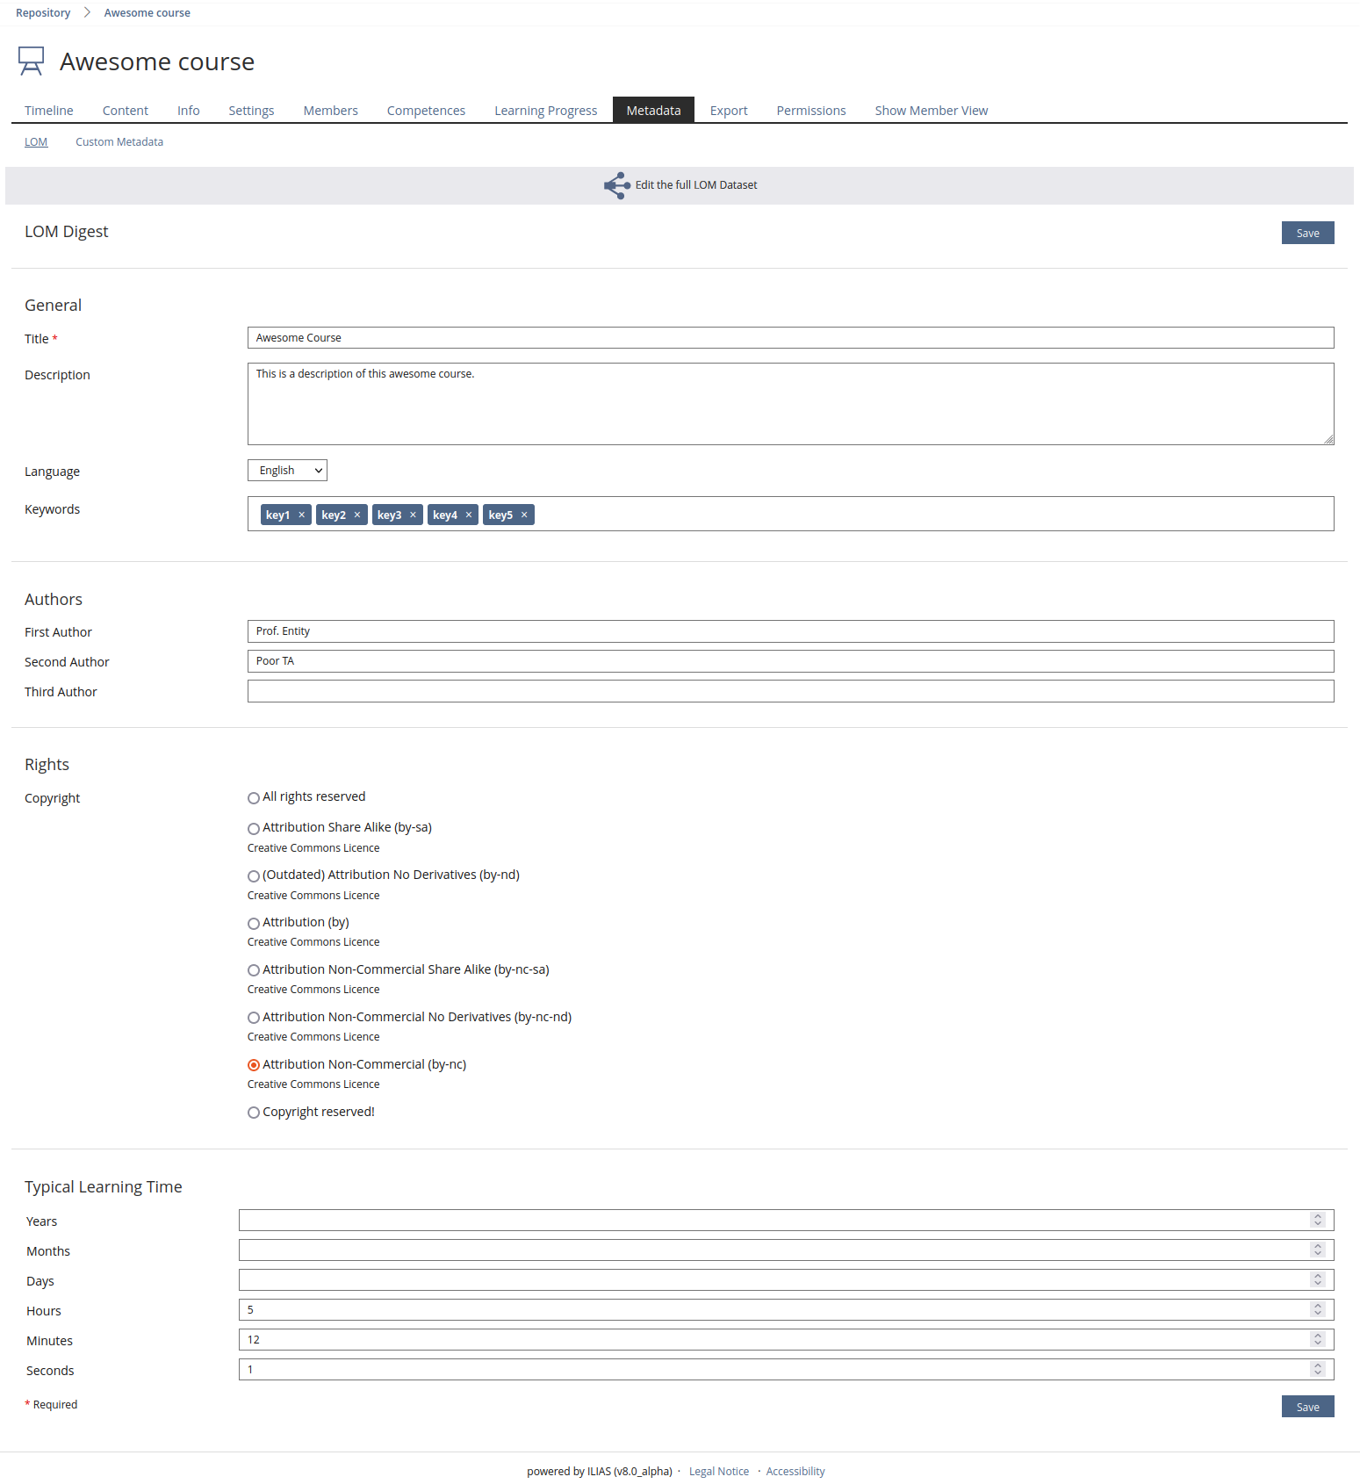
Task: Remove the key2 keyword tag
Action: [x=357, y=515]
